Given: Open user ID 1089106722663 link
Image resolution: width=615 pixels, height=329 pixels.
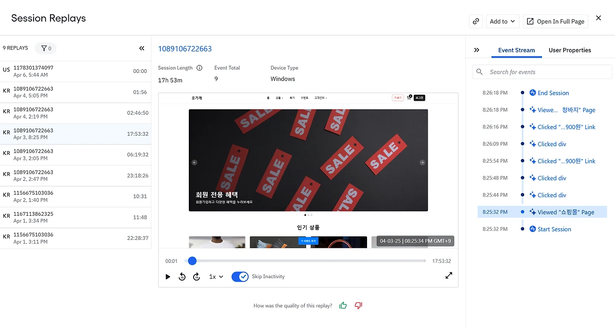Looking at the screenshot, I should tap(185, 49).
